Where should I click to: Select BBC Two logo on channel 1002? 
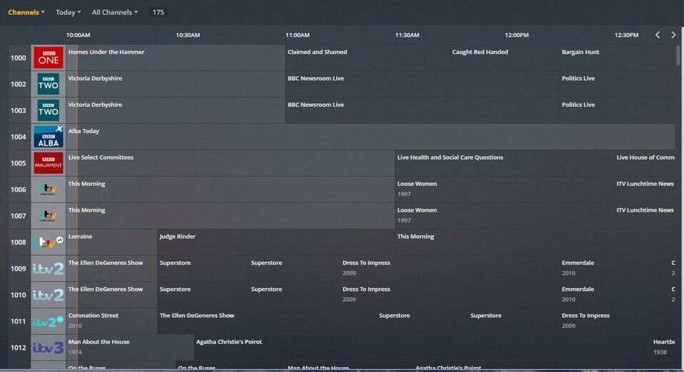49,84
